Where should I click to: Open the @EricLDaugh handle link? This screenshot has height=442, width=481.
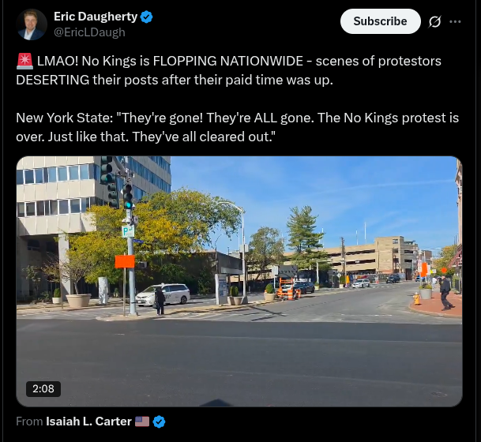pos(89,32)
